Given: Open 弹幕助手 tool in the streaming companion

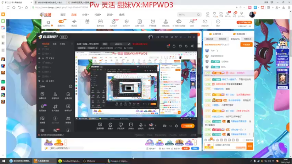Looking at the screenshot, I should click(x=42, y=95).
